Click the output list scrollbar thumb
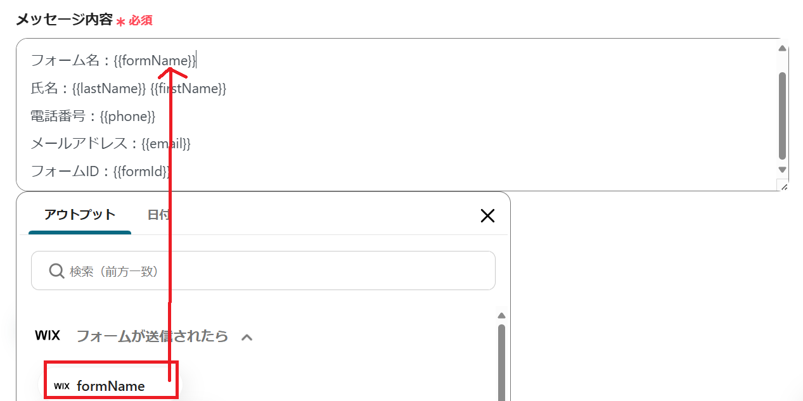 click(501, 361)
